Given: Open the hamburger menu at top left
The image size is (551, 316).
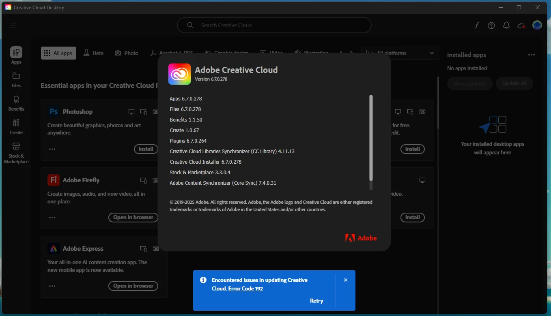Looking at the screenshot, I should pyautogui.click(x=13, y=25).
